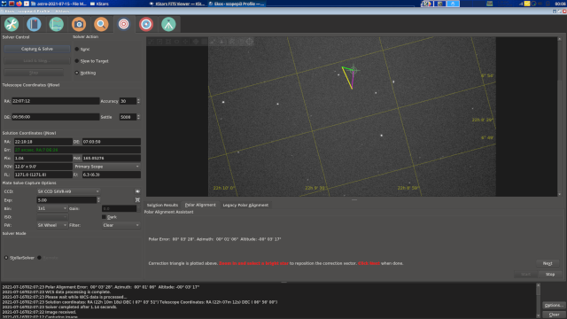Click the log panel vertical scrollbar
567x319 pixels.
538,300
